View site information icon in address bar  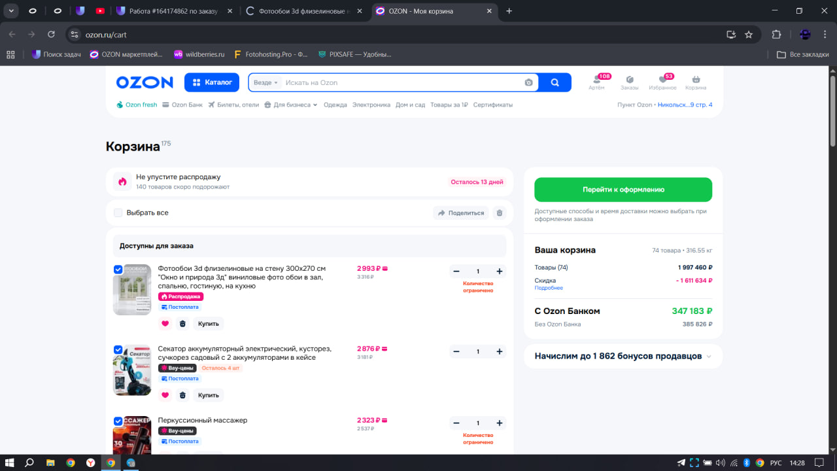[x=75, y=35]
